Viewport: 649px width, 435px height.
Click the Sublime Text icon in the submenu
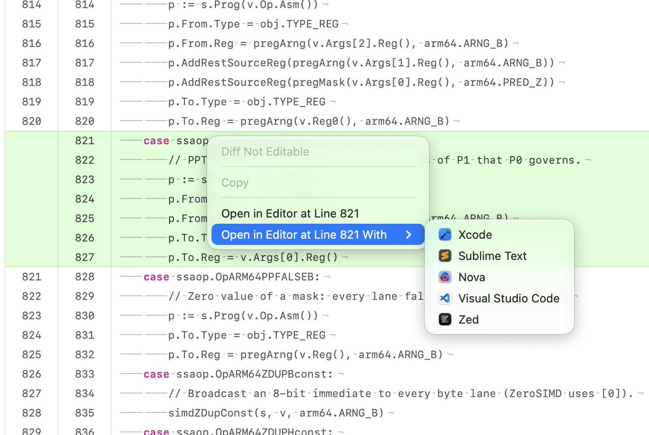click(445, 256)
